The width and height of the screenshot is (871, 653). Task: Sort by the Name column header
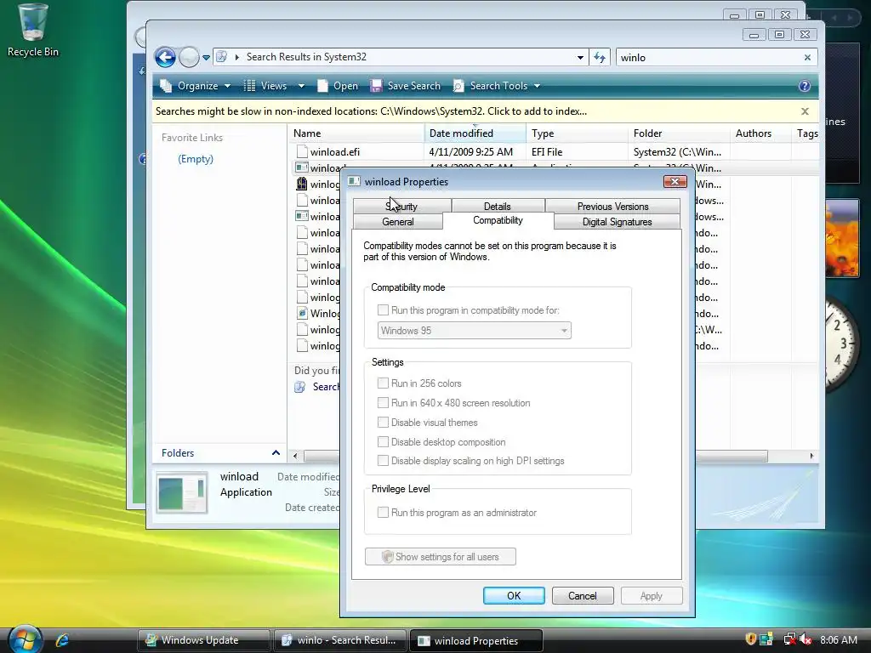pos(356,133)
